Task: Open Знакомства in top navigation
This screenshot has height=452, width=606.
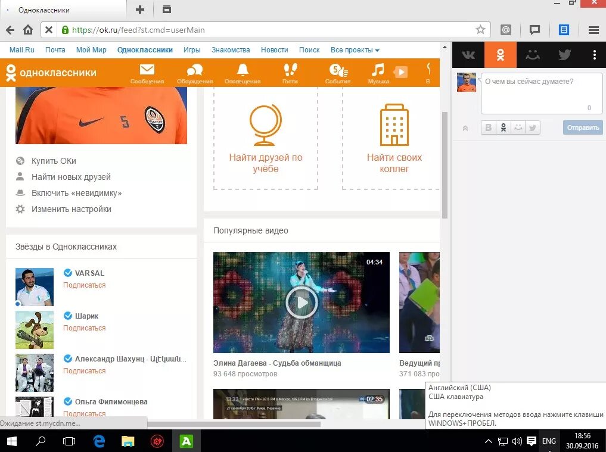Action: (x=231, y=50)
